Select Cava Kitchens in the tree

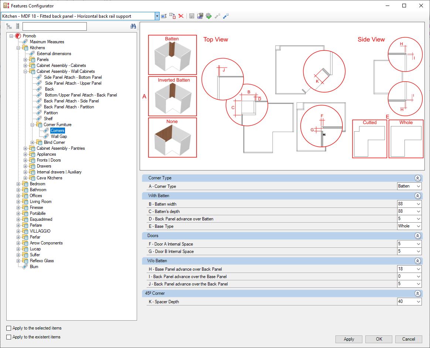(50, 178)
